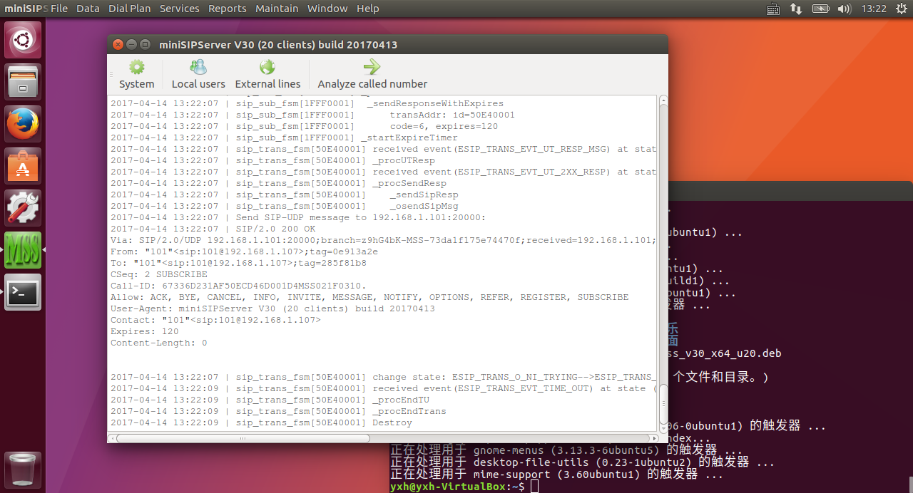Open the Services menu
The width and height of the screenshot is (913, 493).
click(180, 9)
